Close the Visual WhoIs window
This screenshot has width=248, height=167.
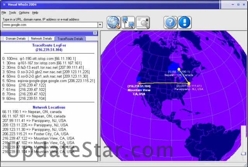(x=244, y=5)
